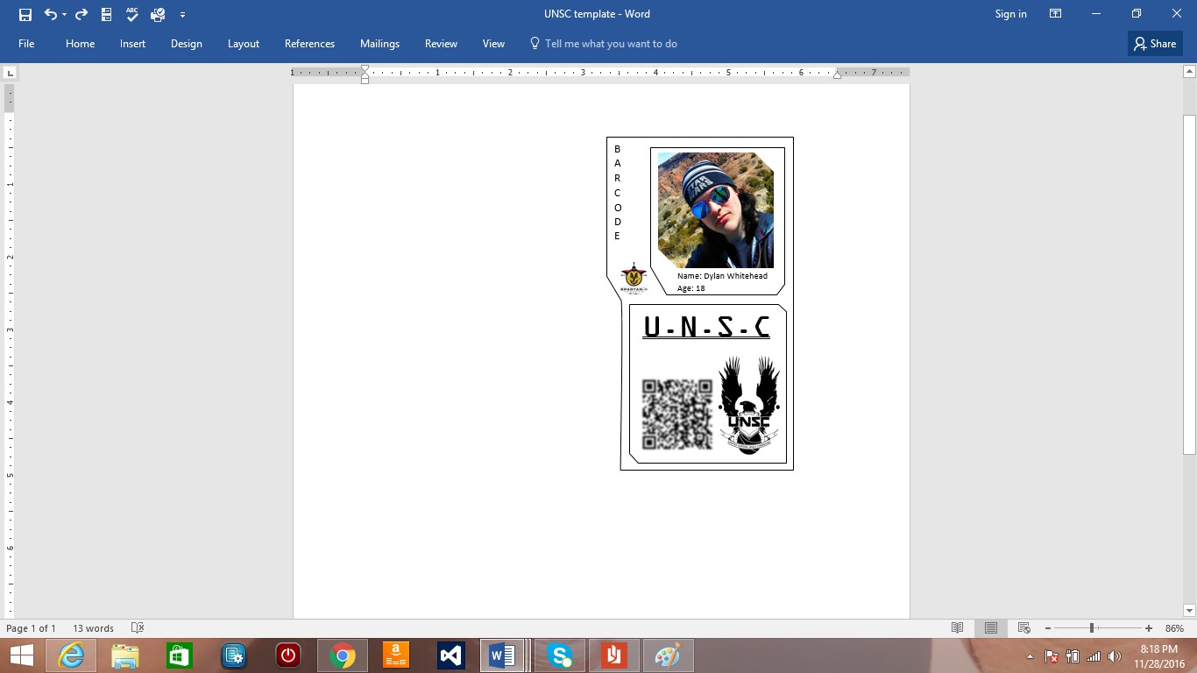Run Spelling & Grammar check from Quick Access
The image size is (1197, 673).
point(132,14)
